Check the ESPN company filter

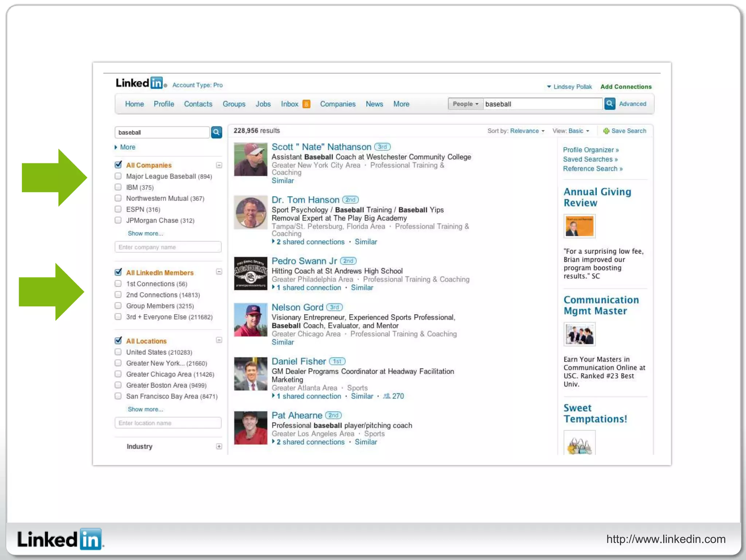click(118, 209)
